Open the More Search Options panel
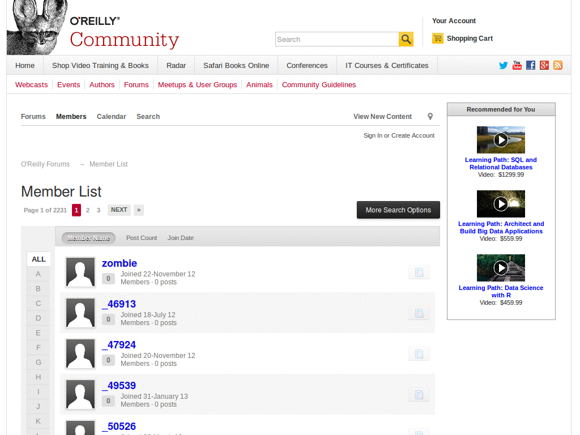The width and height of the screenshot is (580, 435). pyautogui.click(x=398, y=210)
